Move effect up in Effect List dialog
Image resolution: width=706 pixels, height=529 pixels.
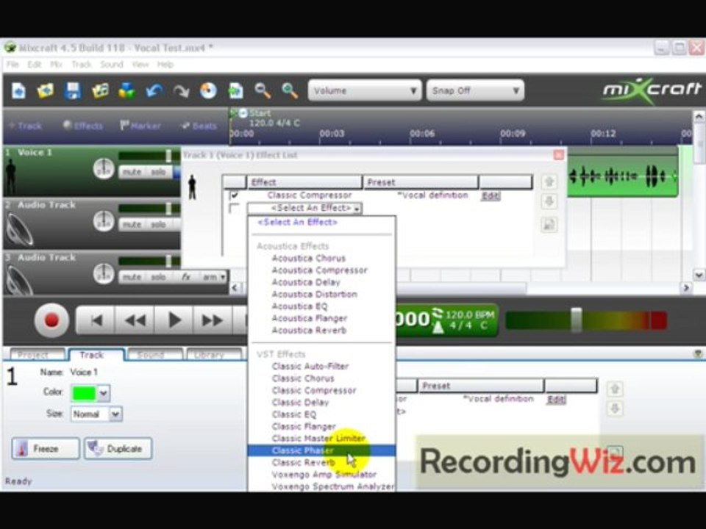click(x=549, y=181)
